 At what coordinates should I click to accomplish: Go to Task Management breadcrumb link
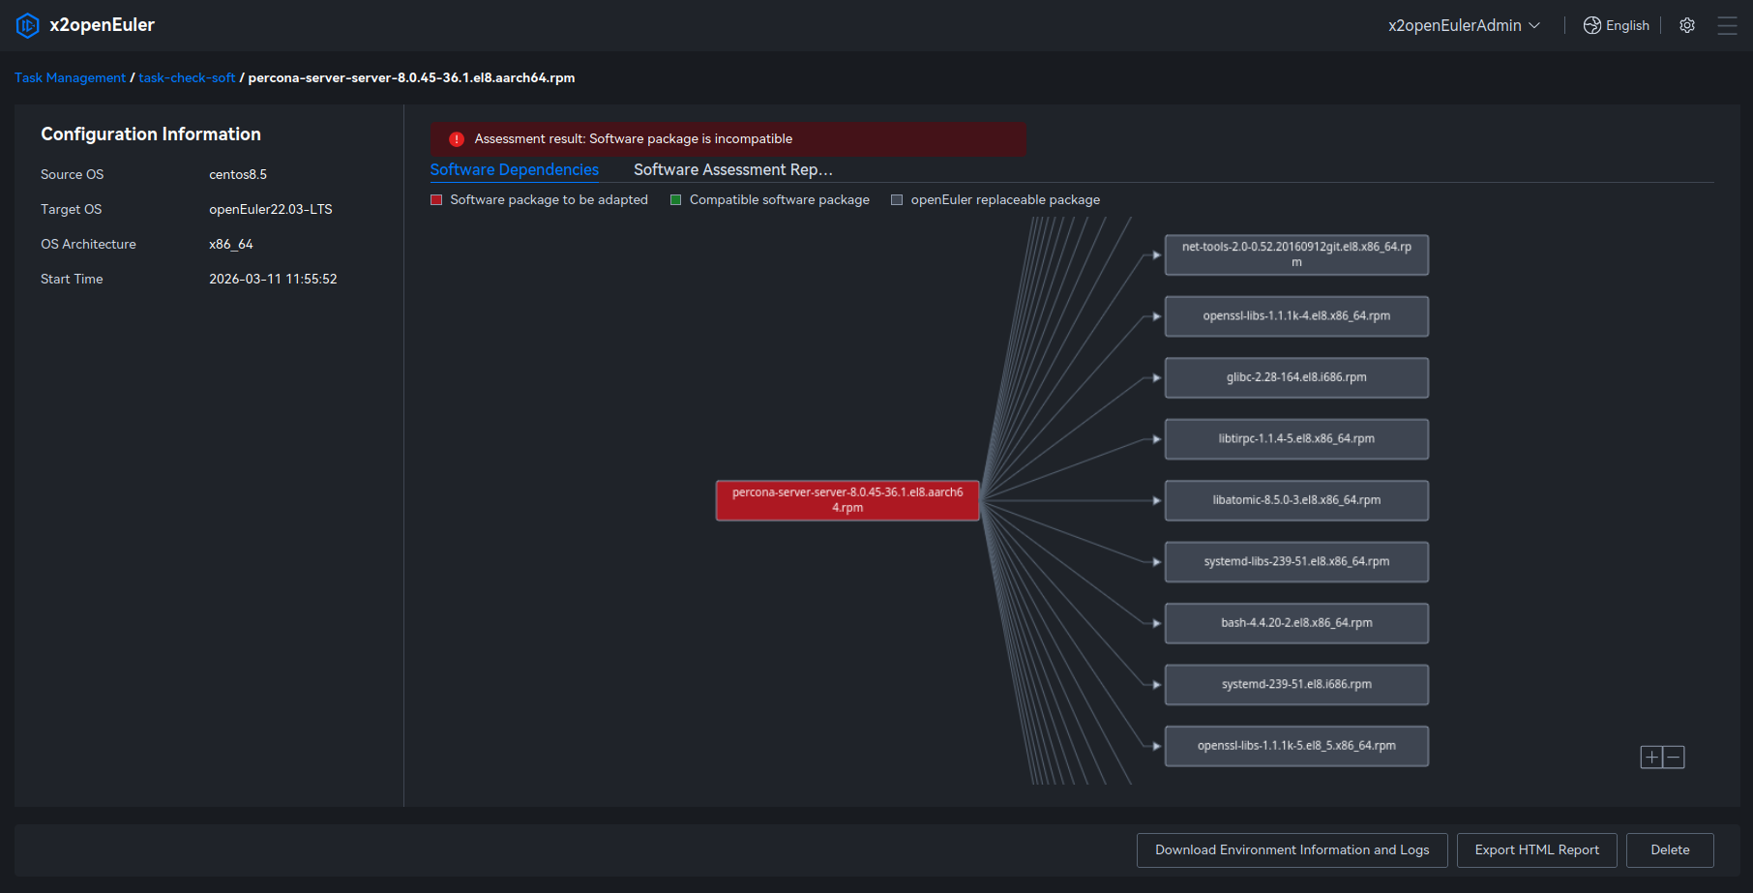coord(70,77)
